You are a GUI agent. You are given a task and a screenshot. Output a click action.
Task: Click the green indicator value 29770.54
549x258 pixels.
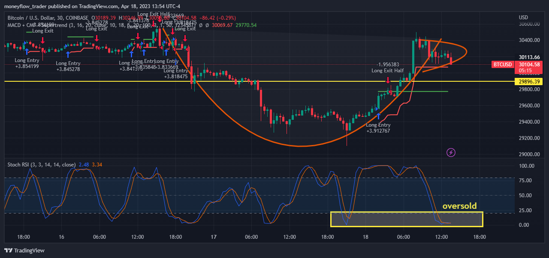(246, 25)
